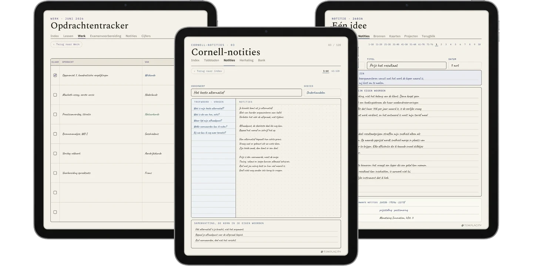The image size is (533, 266).
Task: Go back via Terug naar Werk button
Action: point(66,44)
